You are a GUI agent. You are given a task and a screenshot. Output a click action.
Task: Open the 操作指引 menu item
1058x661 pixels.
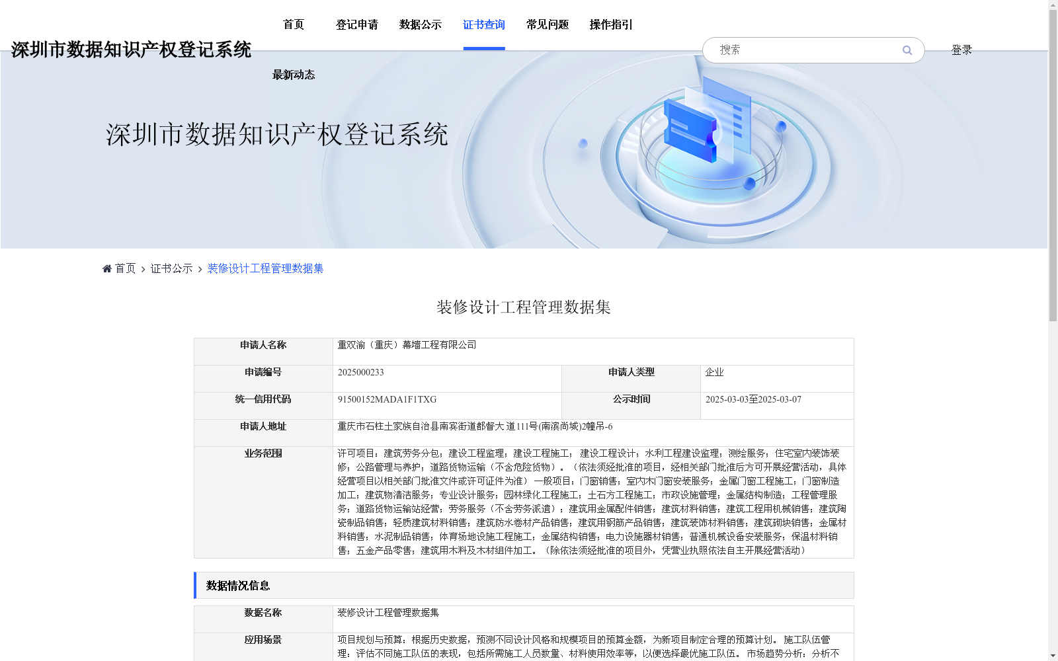tap(611, 24)
